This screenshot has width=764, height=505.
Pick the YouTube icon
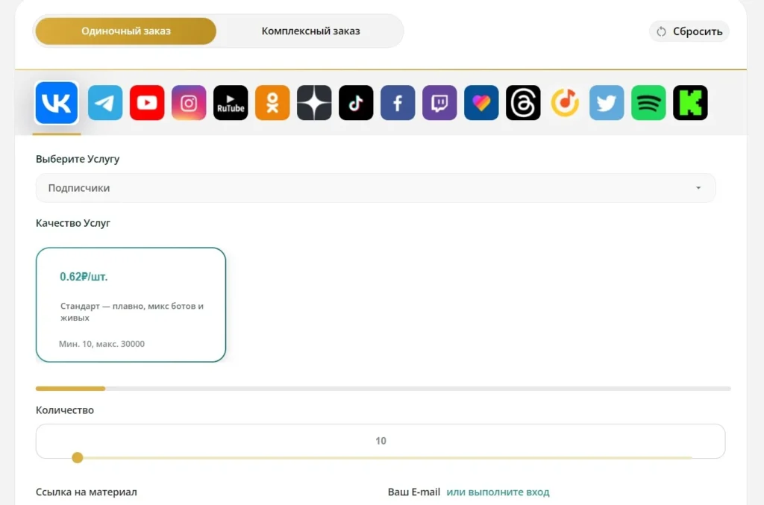[147, 103]
